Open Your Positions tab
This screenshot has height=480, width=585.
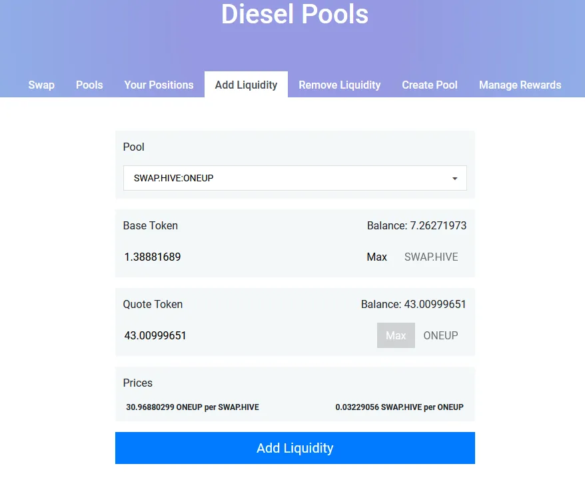click(x=159, y=85)
